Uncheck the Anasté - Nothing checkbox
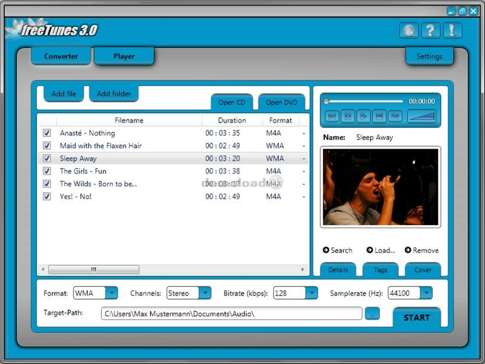 coord(47,133)
